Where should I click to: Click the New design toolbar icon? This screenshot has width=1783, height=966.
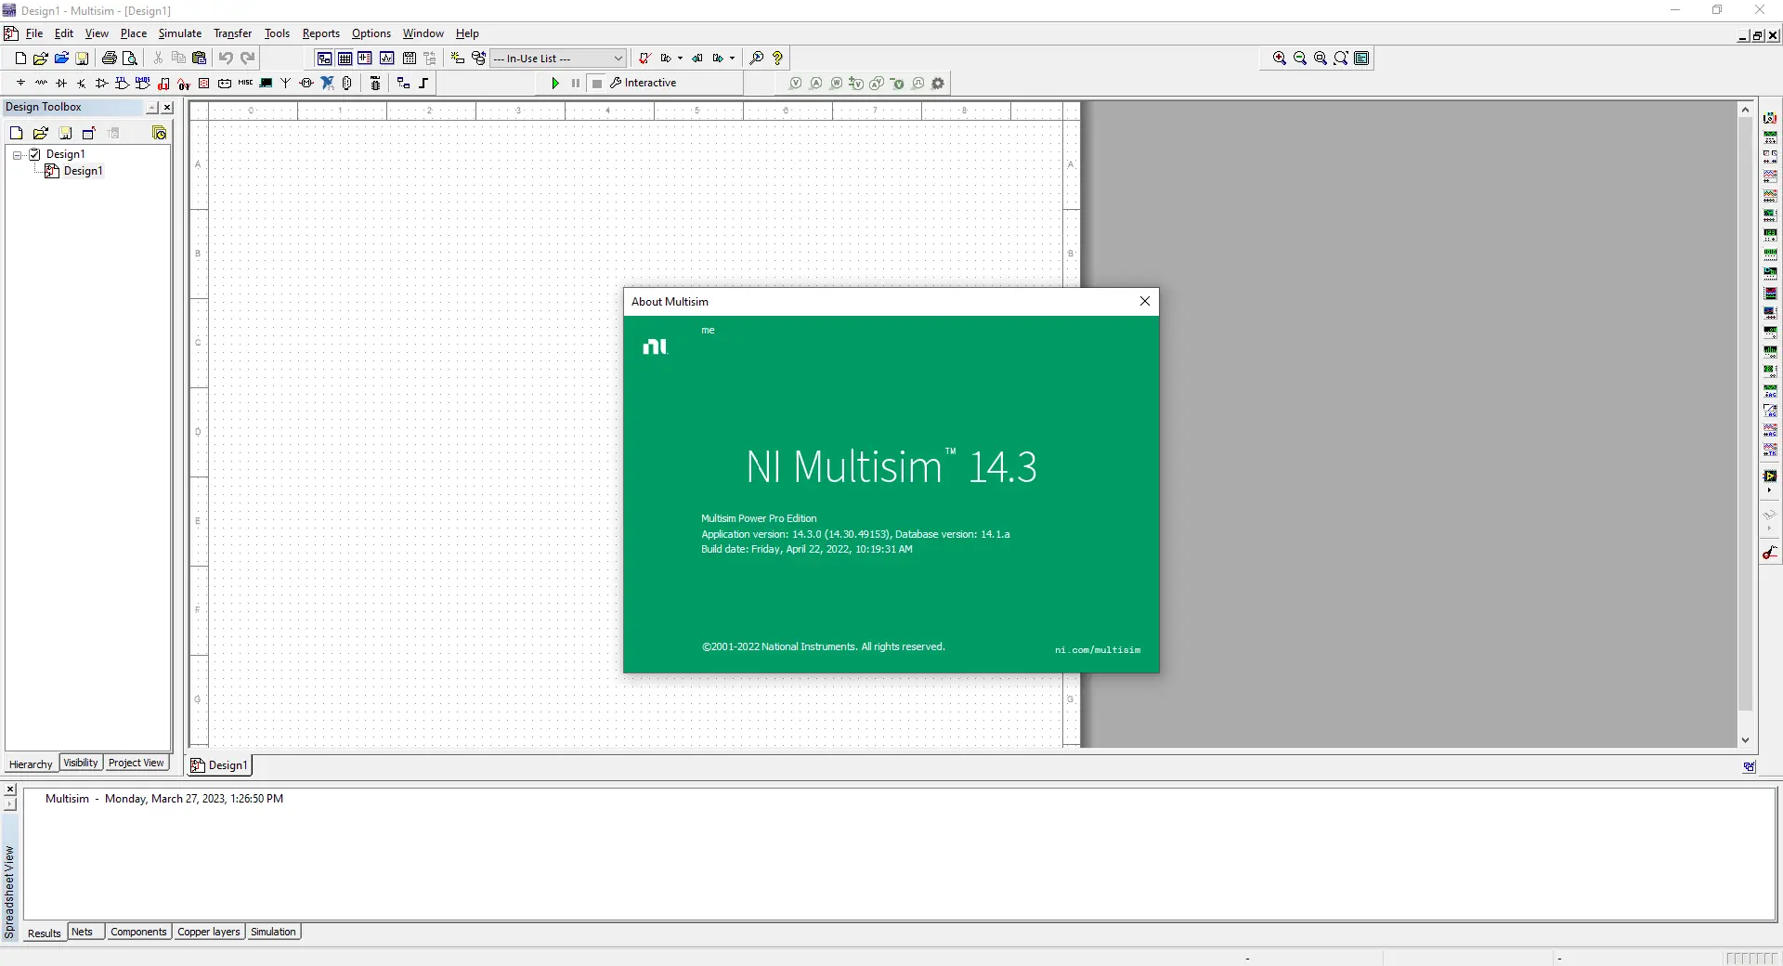tap(20, 58)
